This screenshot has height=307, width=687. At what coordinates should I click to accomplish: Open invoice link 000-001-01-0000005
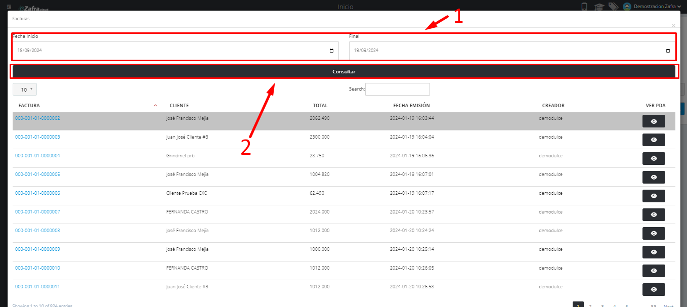click(37, 174)
